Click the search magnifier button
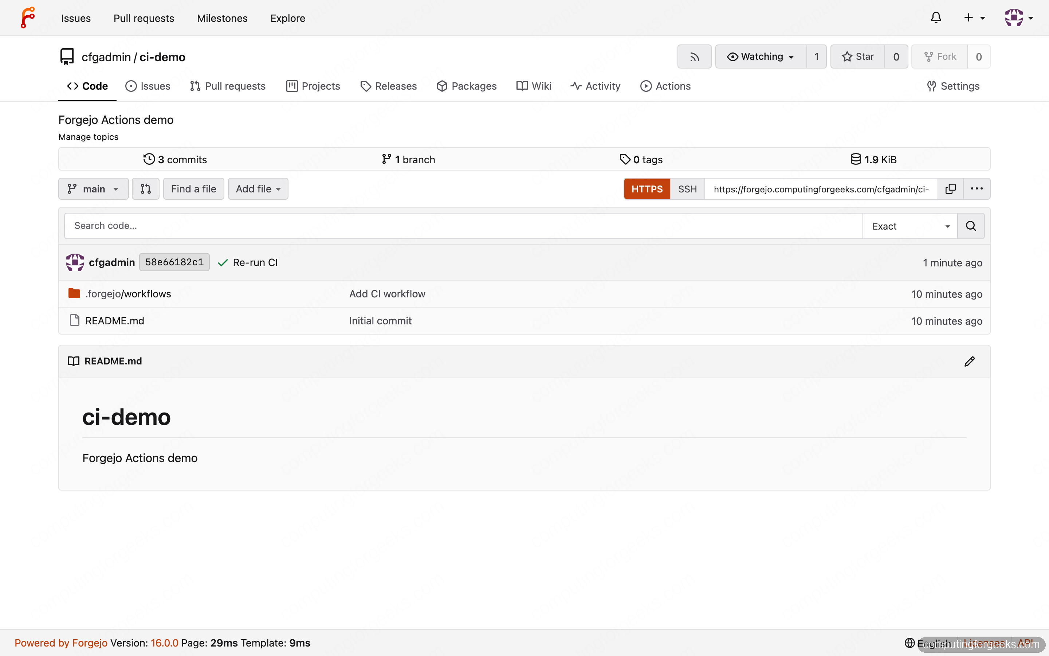 click(971, 226)
